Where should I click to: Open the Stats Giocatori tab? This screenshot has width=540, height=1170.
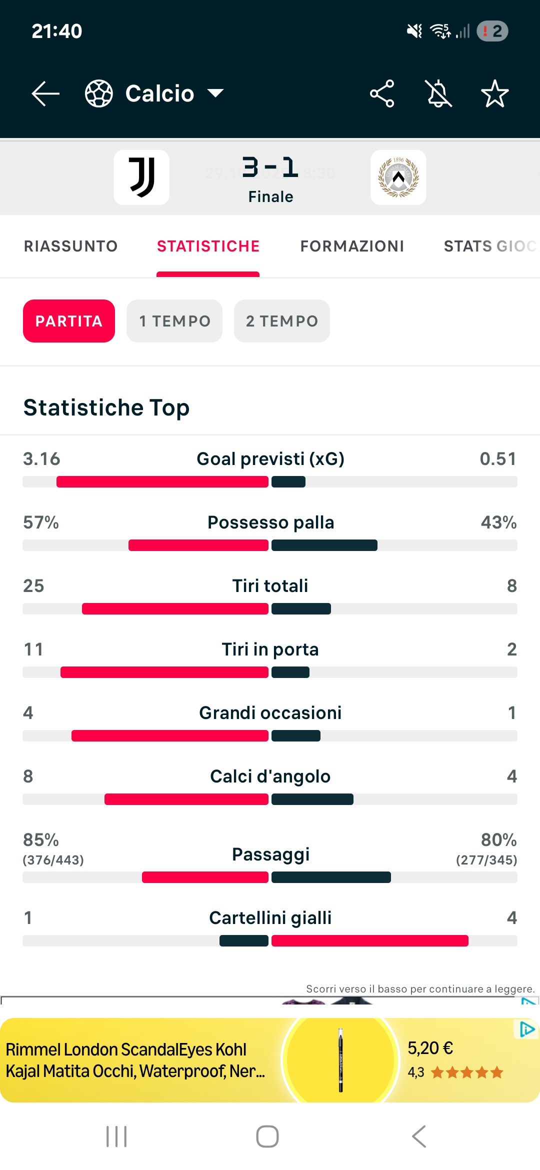(x=489, y=246)
